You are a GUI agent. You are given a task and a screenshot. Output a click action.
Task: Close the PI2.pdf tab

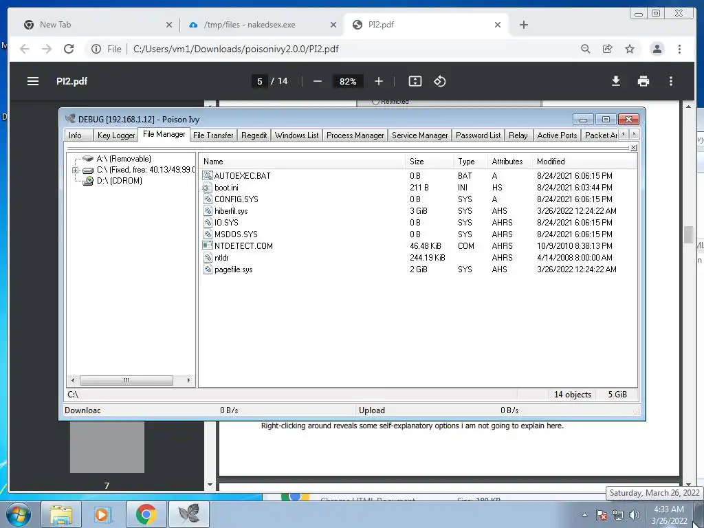[498, 25]
